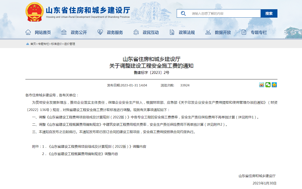Screen dimensions: 302x189
Task: Go to 首页 in breadcrumb
Action: (33, 44)
